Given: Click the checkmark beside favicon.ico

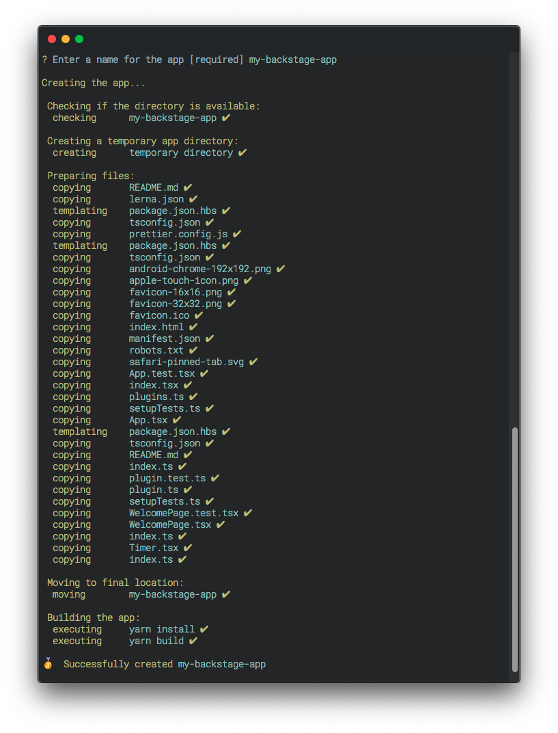Looking at the screenshot, I should pos(199,315).
